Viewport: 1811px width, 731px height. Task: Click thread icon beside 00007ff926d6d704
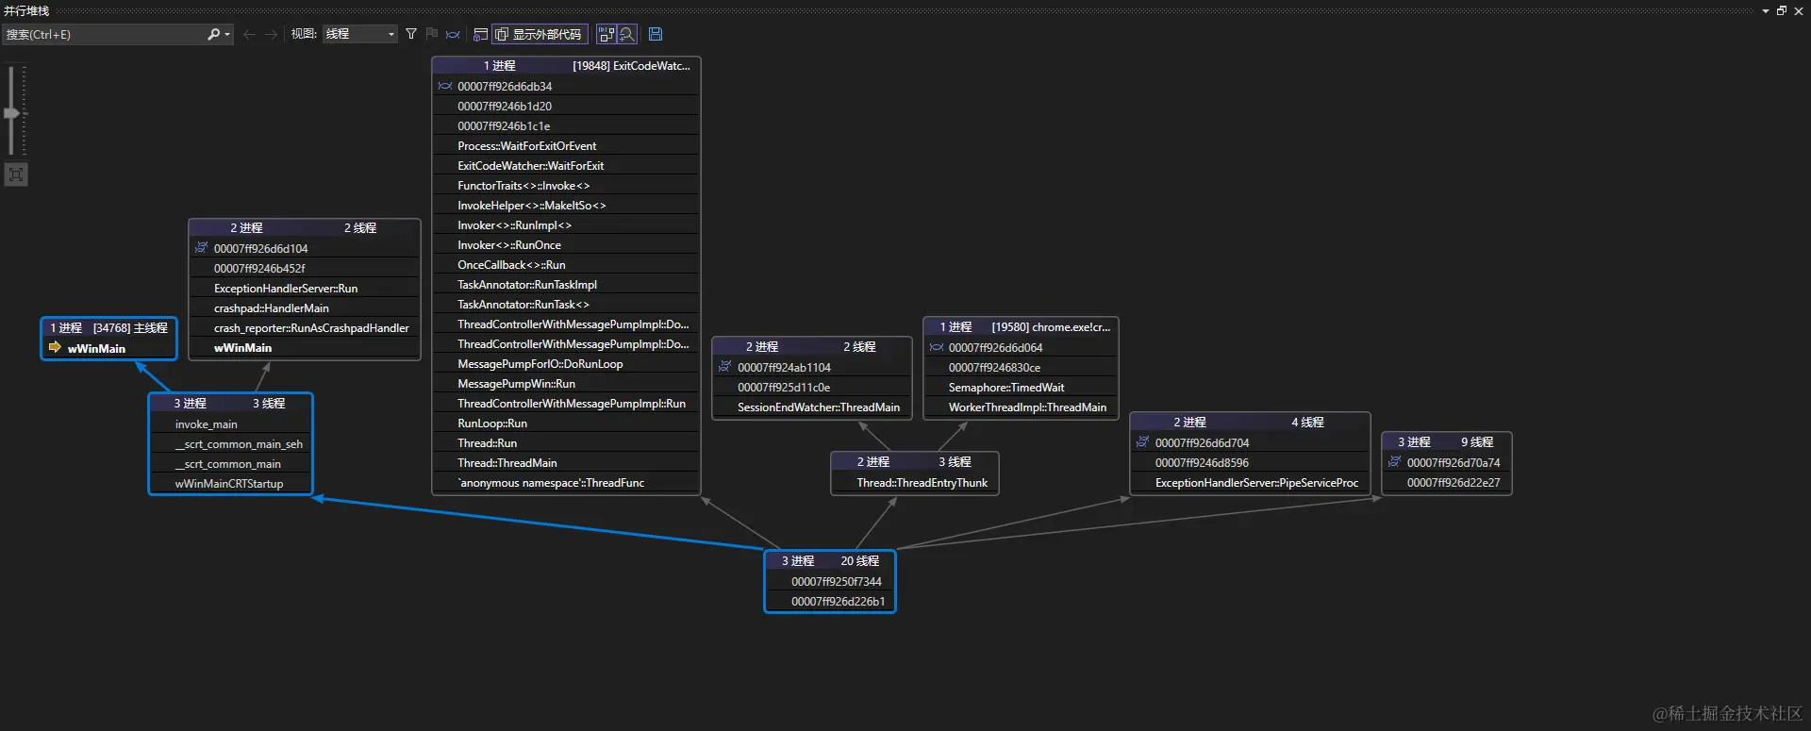1142,442
